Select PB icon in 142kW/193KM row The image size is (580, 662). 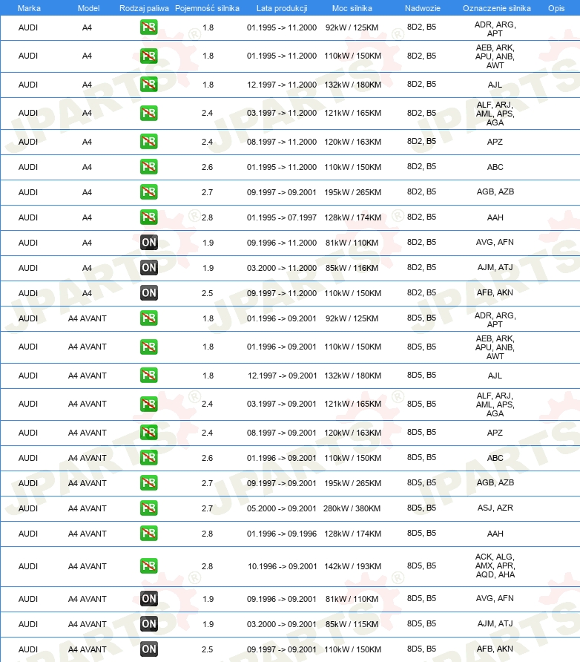tap(149, 566)
